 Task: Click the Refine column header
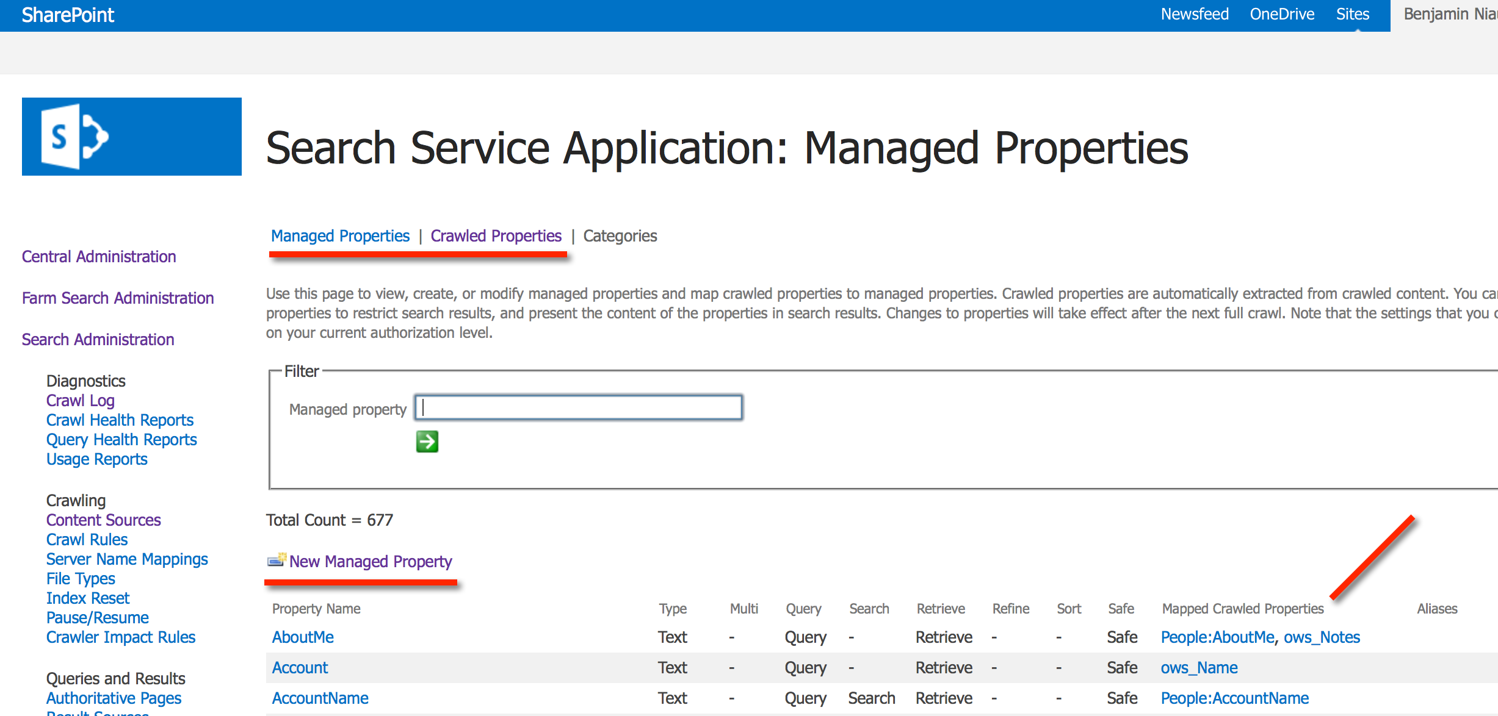click(x=1011, y=609)
